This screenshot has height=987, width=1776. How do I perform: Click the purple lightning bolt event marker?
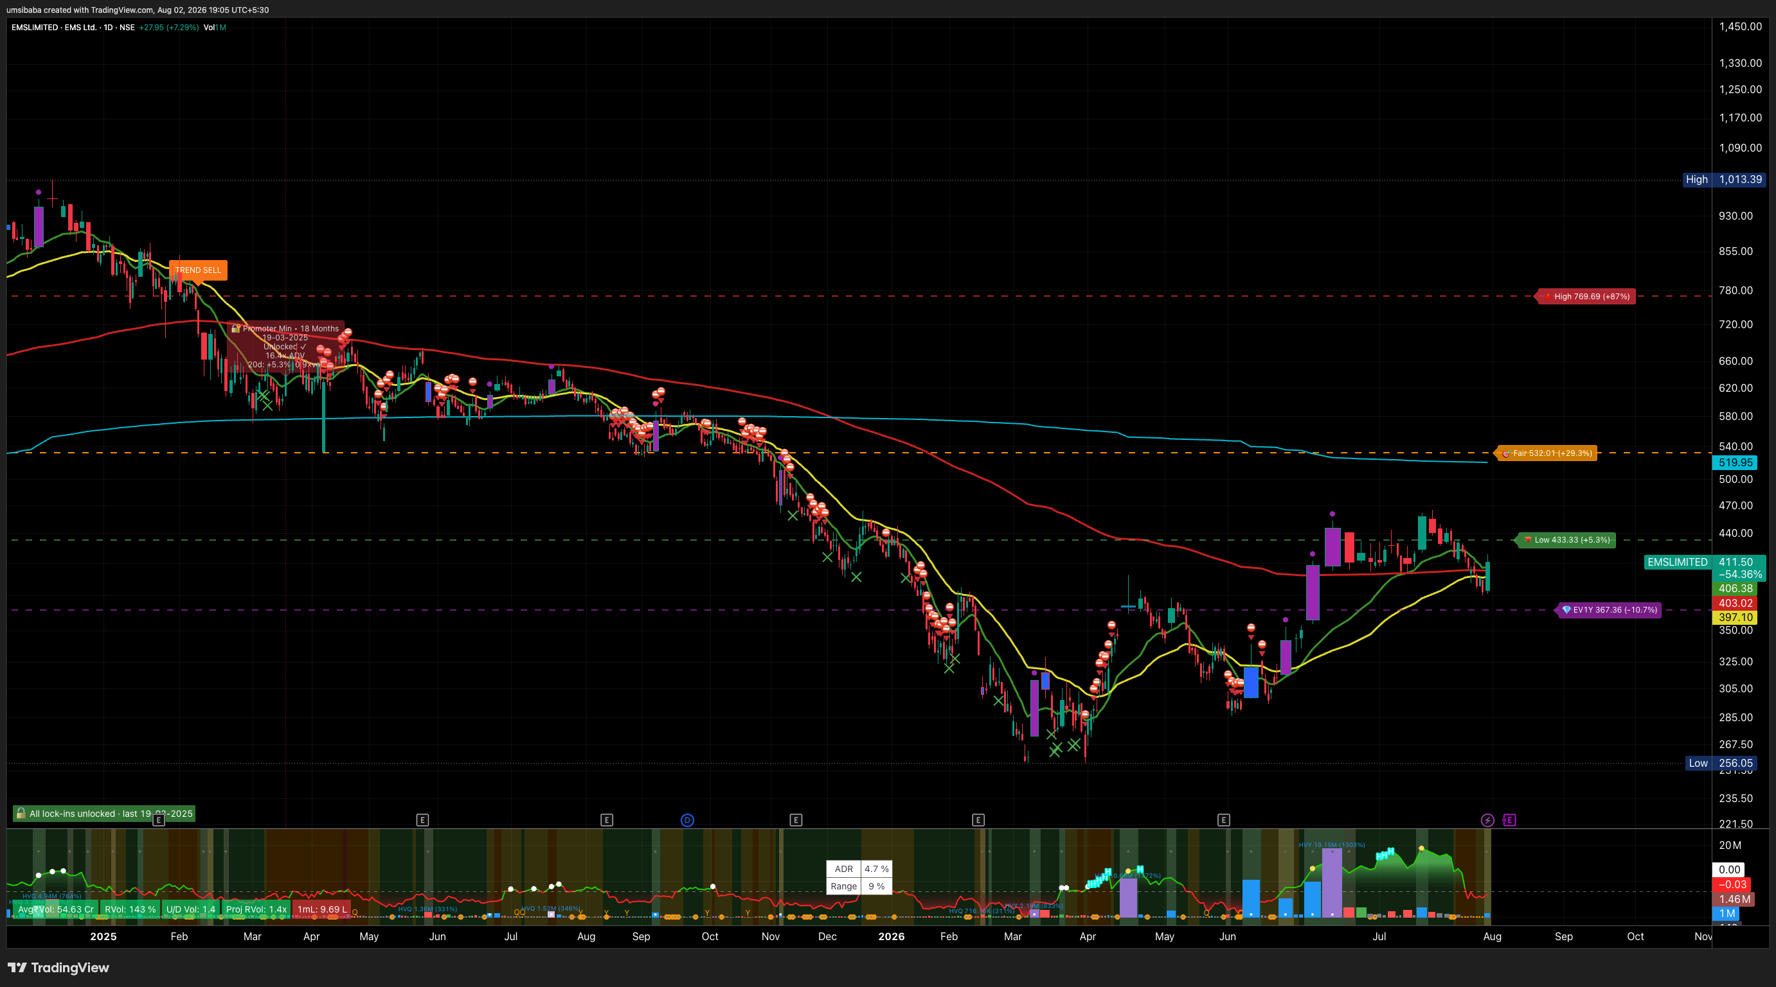click(1487, 819)
